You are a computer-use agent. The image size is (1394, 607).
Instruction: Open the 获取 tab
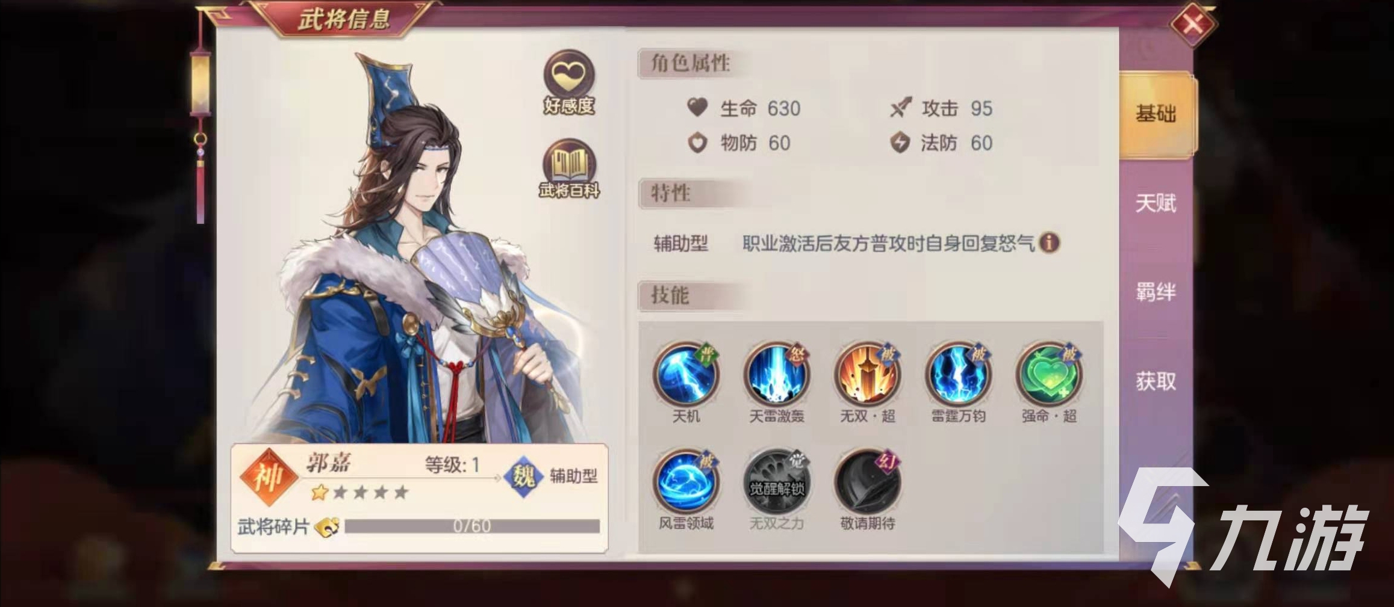click(1156, 381)
